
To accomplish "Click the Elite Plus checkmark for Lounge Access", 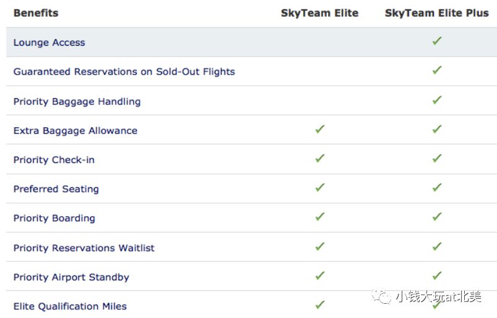I will [437, 41].
